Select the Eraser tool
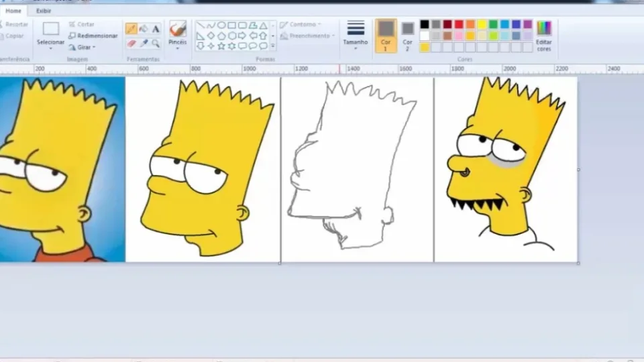Image resolution: width=644 pixels, height=362 pixels. (x=131, y=43)
